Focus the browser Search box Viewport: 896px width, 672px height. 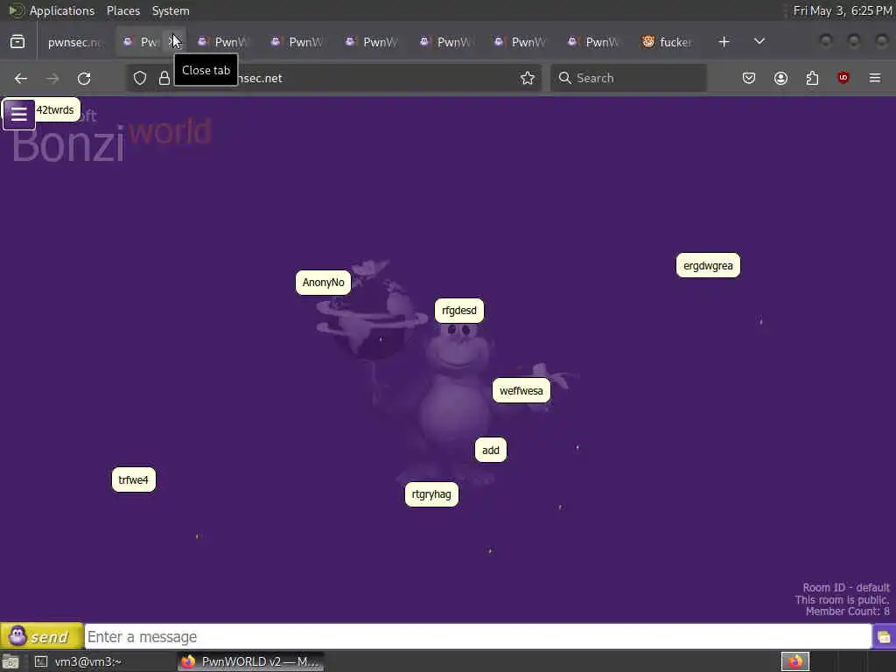pyautogui.click(x=628, y=78)
